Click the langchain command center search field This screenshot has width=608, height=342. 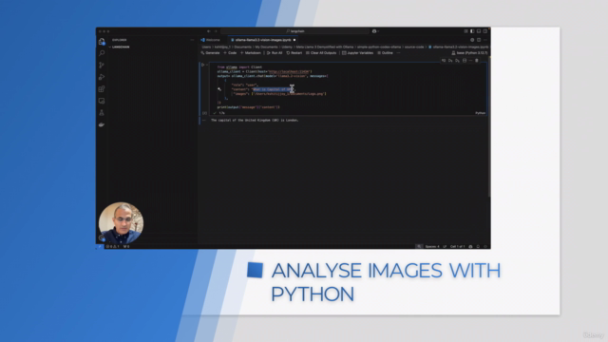(295, 31)
